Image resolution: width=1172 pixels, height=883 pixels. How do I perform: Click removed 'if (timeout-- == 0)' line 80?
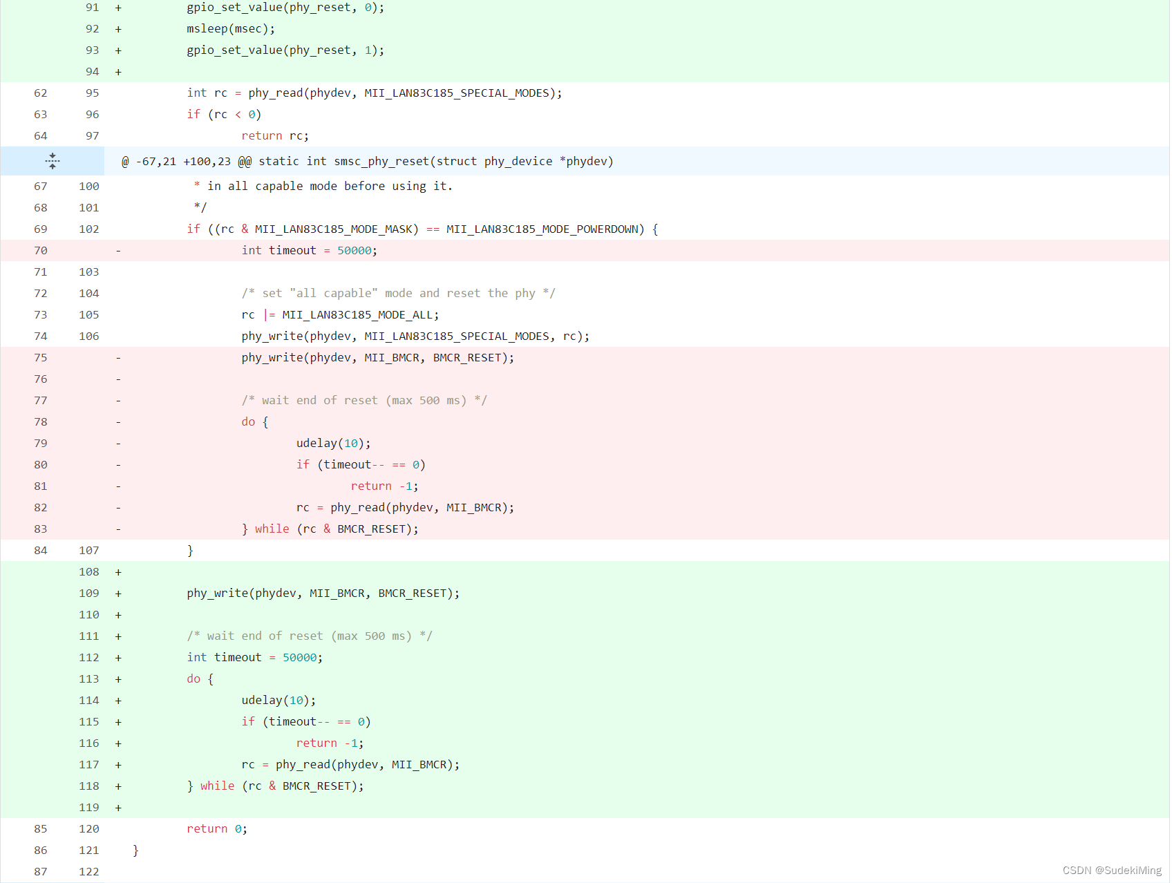(361, 464)
